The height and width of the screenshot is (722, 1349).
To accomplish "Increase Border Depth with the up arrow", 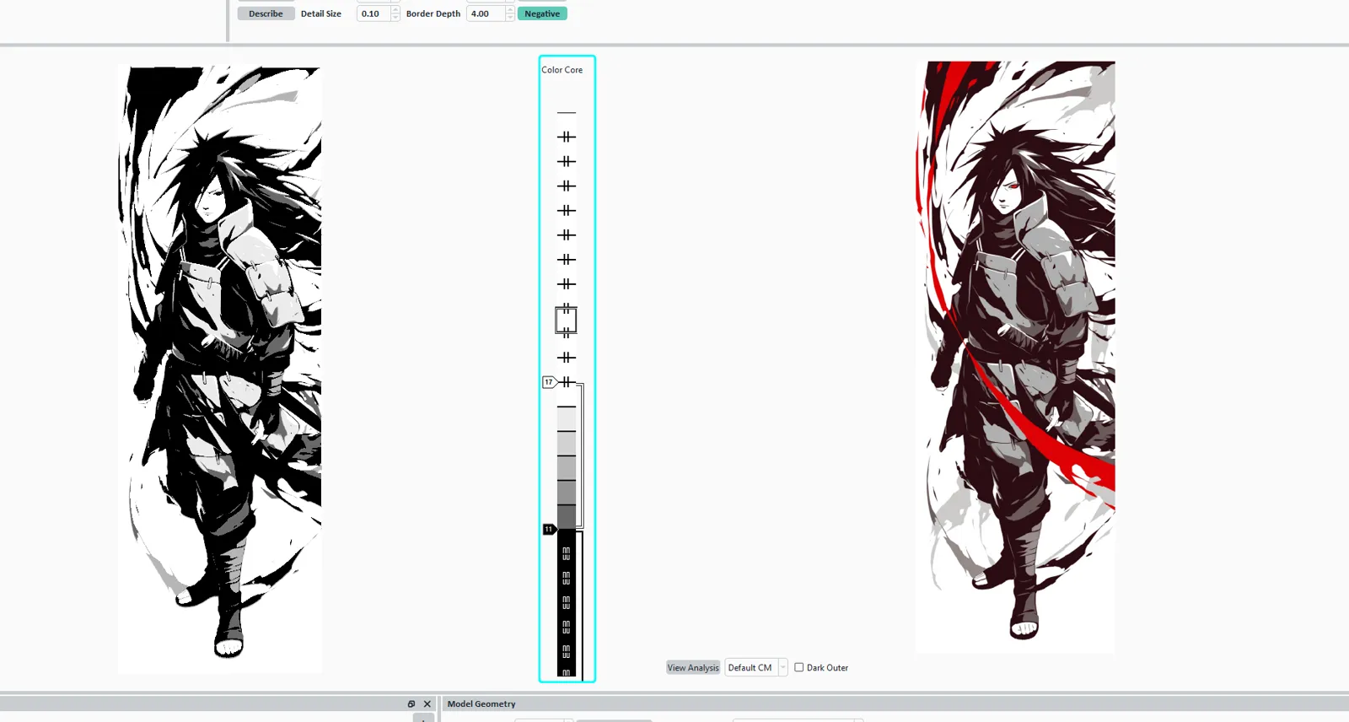I will tap(510, 10).
